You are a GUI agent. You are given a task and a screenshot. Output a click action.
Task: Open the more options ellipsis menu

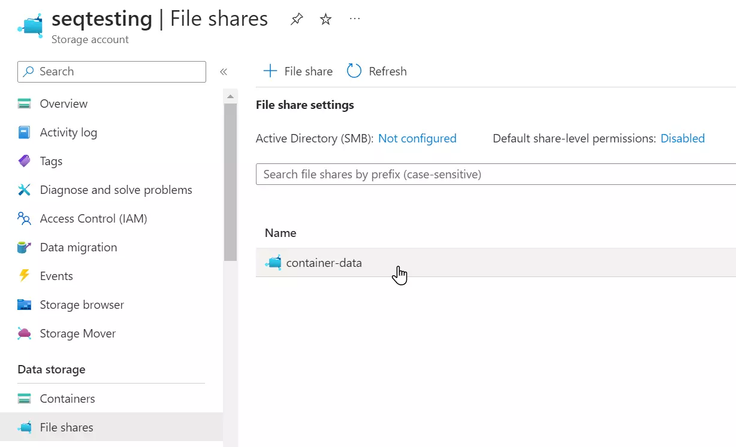(x=355, y=19)
